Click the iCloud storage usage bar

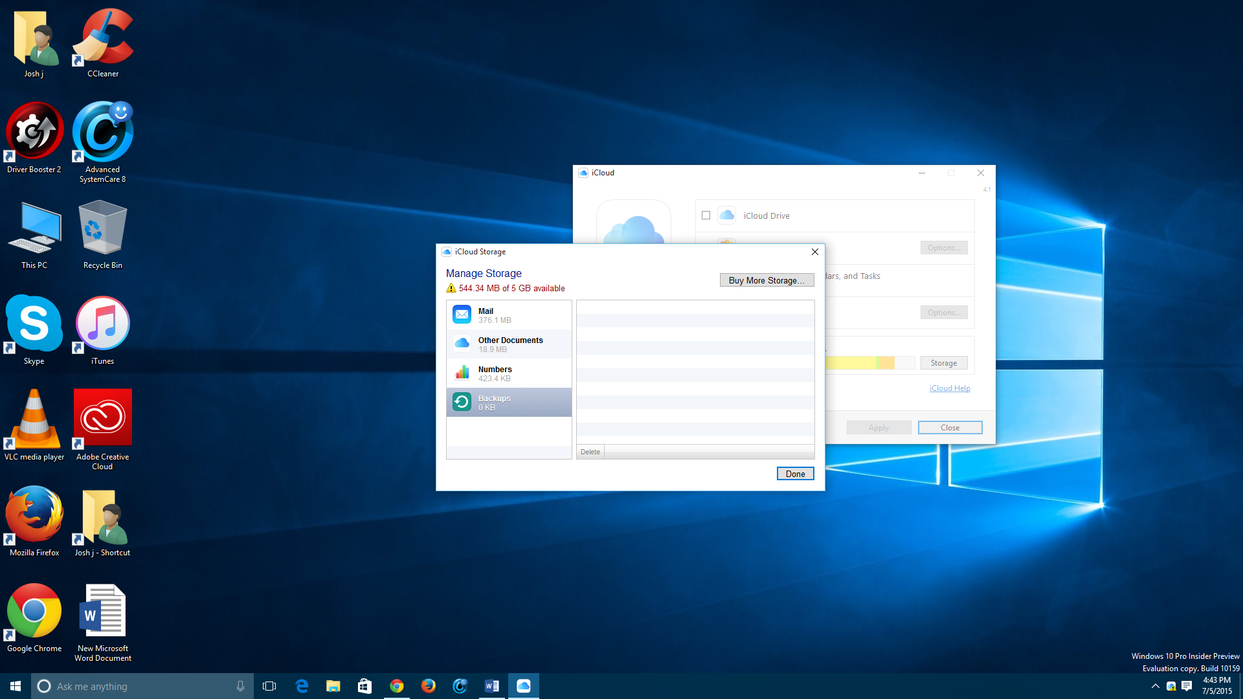pyautogui.click(x=870, y=363)
